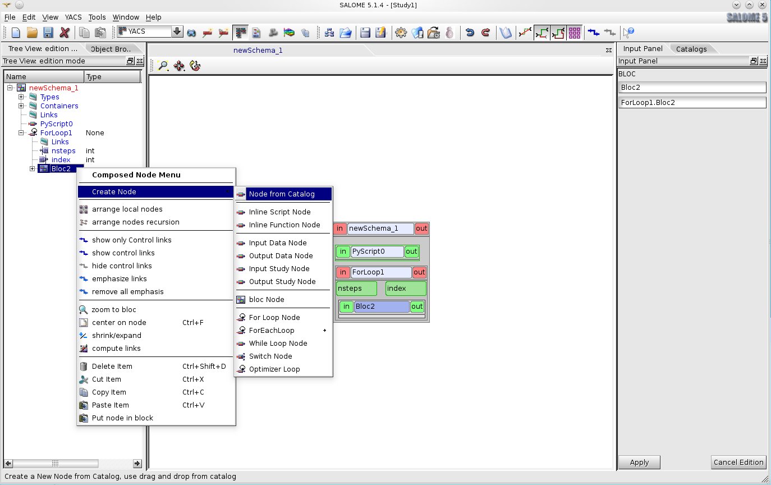Screen dimensions: 771x485
Task: Click the import schema tree icon
Action: [x=329, y=33]
